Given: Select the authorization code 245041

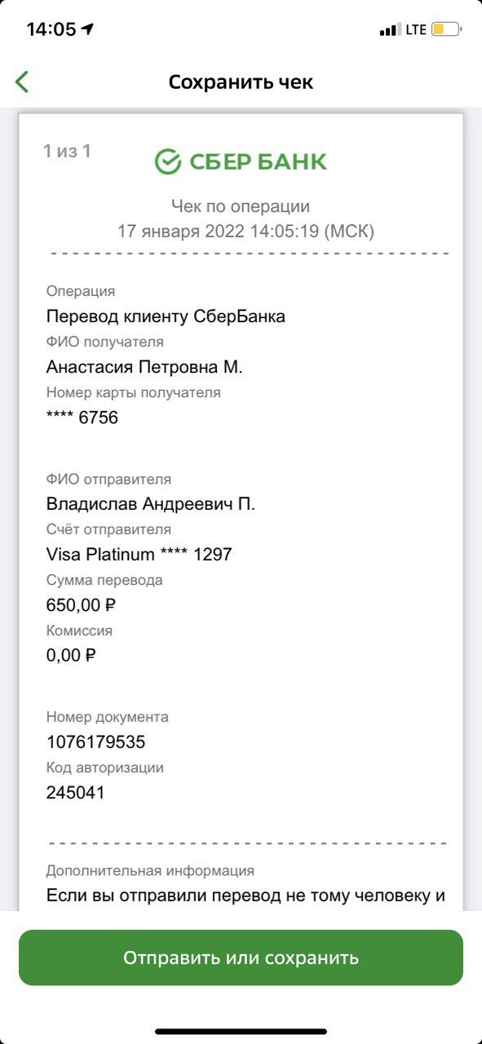Looking at the screenshot, I should 75,793.
